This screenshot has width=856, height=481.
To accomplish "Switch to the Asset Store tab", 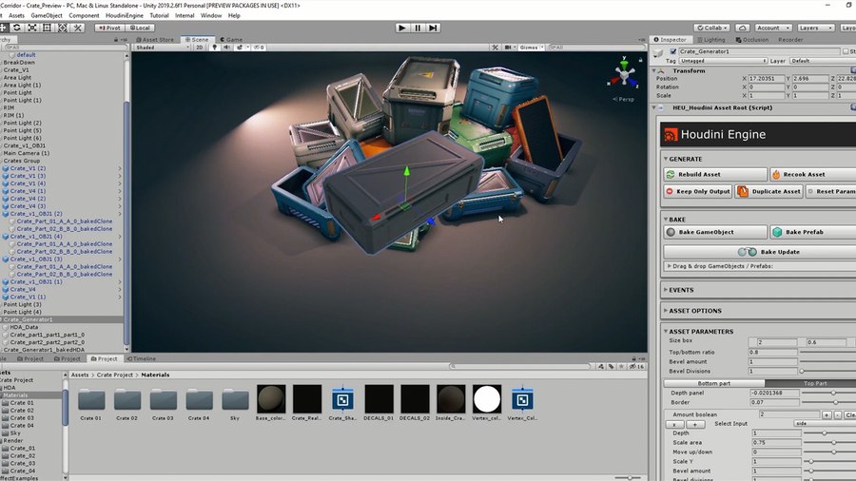I will (x=156, y=40).
